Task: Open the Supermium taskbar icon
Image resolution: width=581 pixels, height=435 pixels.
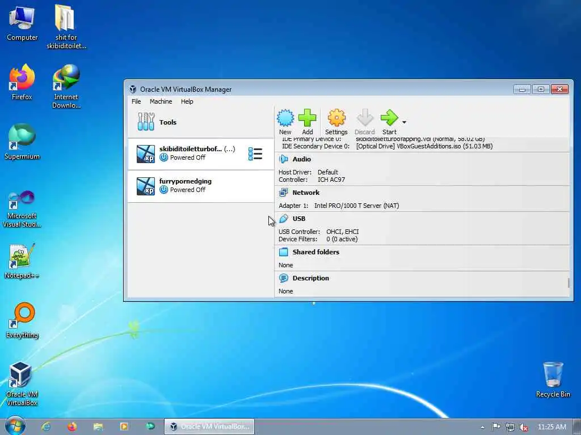Action: click(150, 427)
